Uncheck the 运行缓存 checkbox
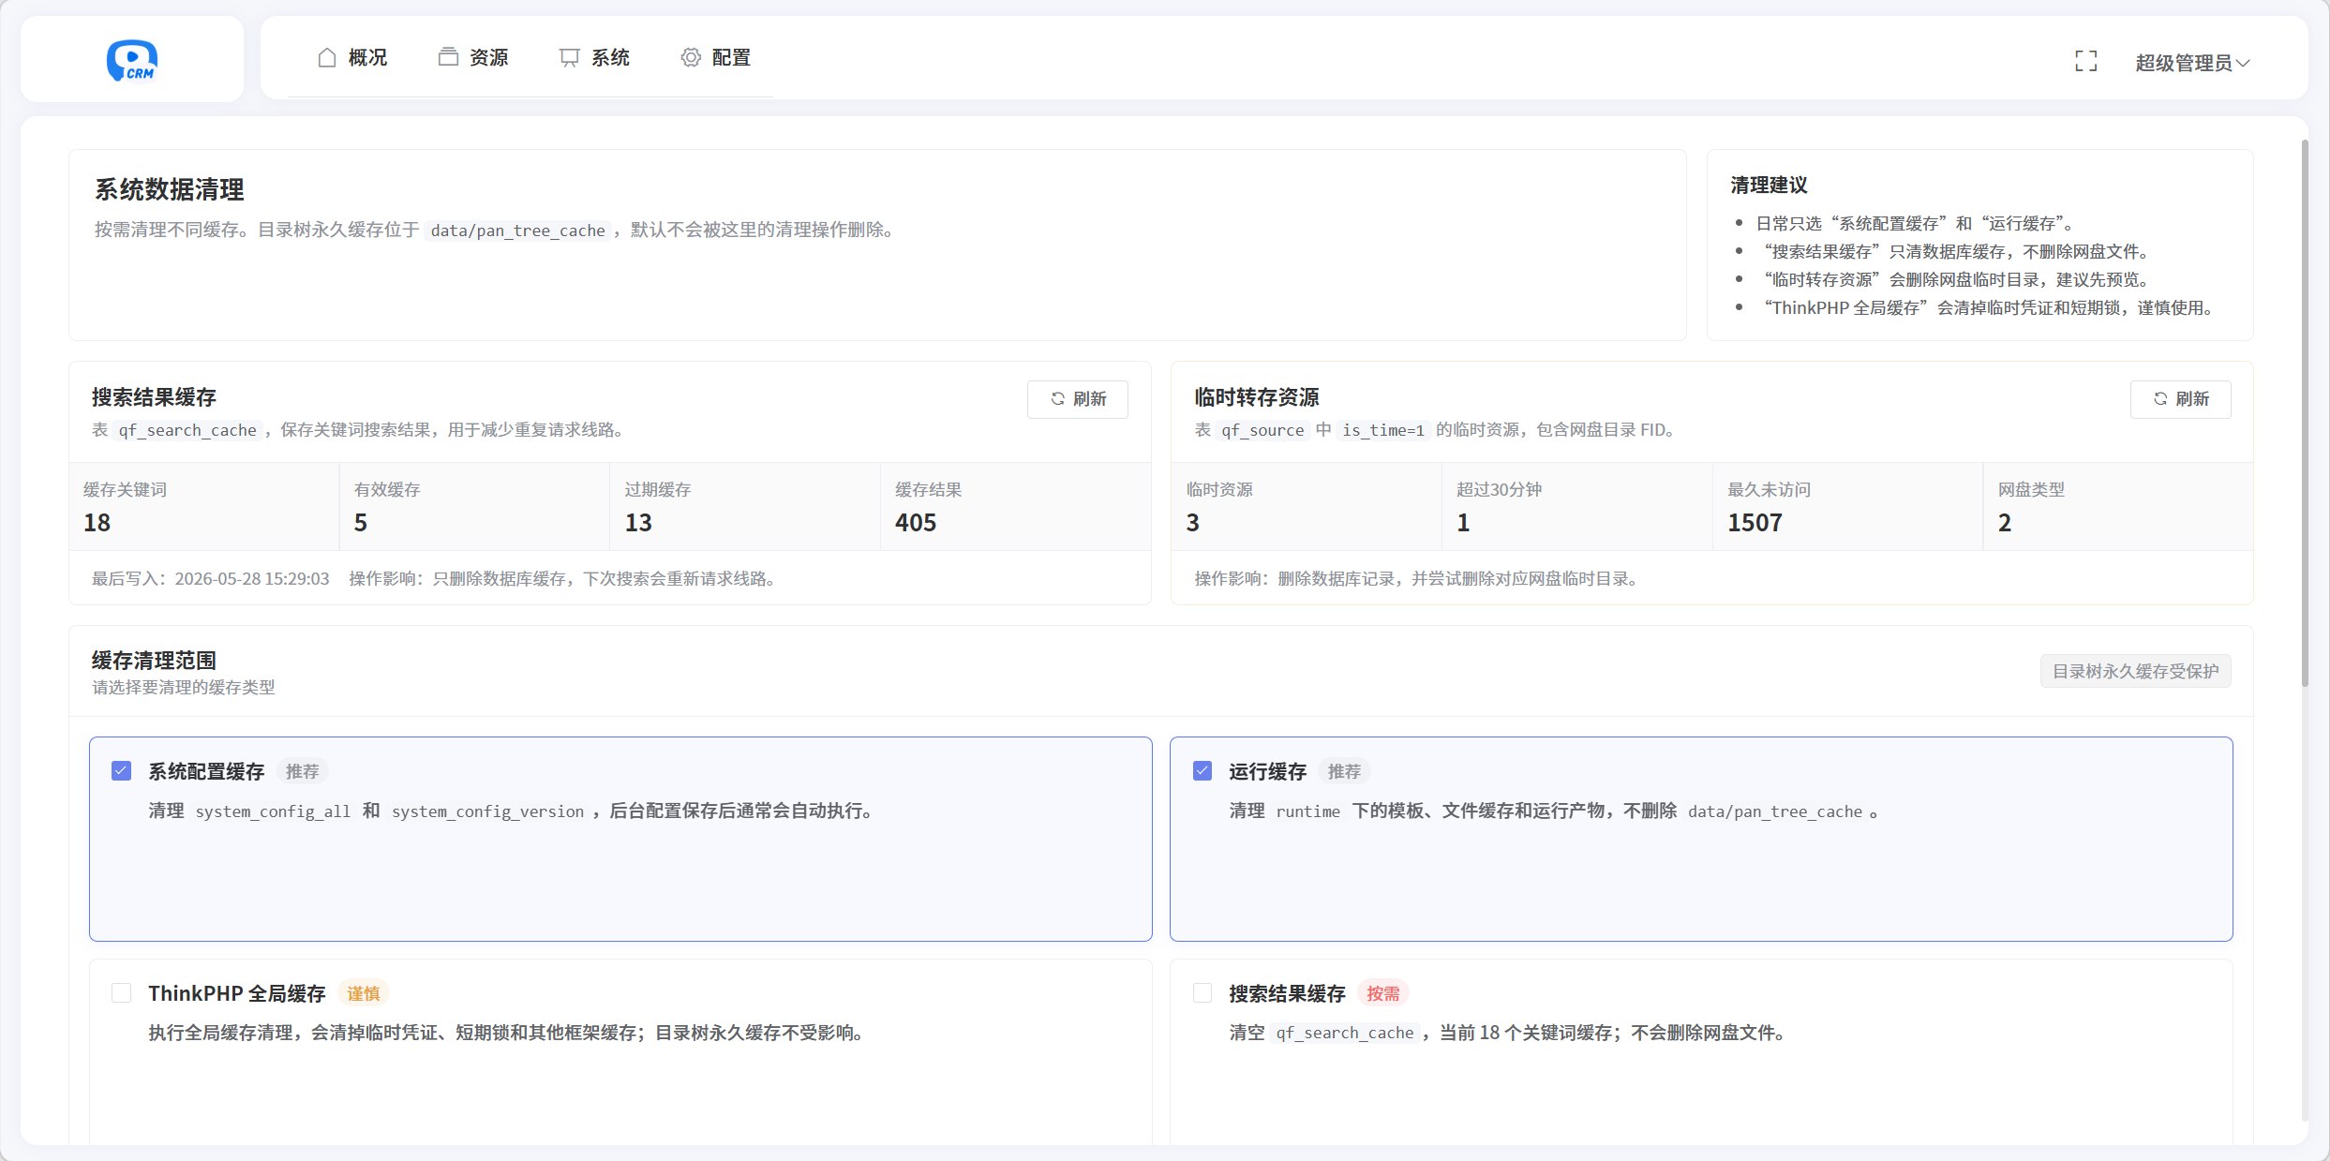Screen dimensions: 2330x1161 (x=1202, y=771)
